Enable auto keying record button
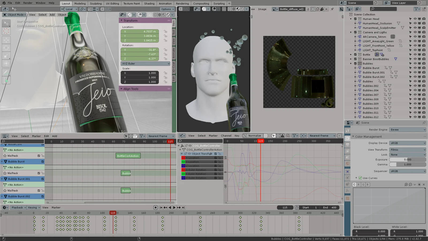 (x=155, y=208)
